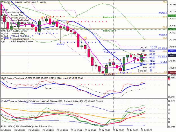The width and height of the screenshot is (176, 132).
Task: Click the blue 1.40816 price tag
Action: [x=172, y=51]
